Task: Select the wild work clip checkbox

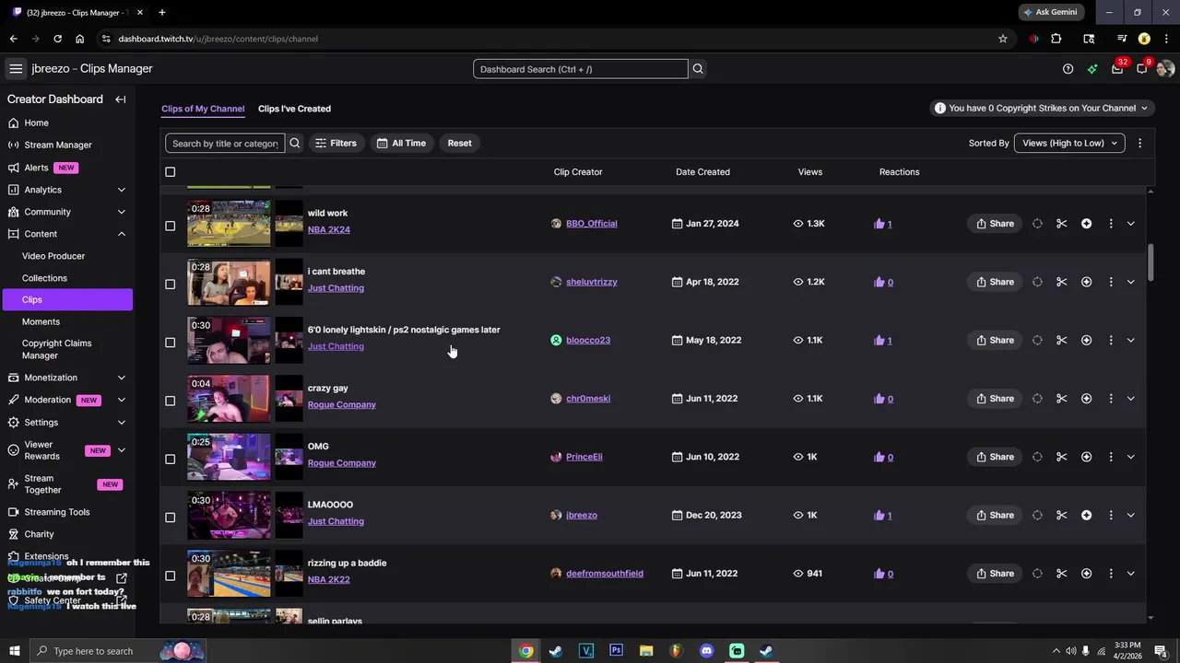Action: (x=170, y=226)
